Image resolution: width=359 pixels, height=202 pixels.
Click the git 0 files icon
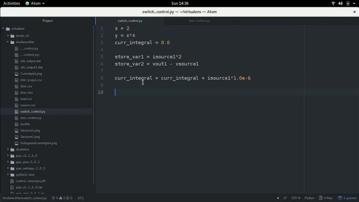click(x=320, y=198)
